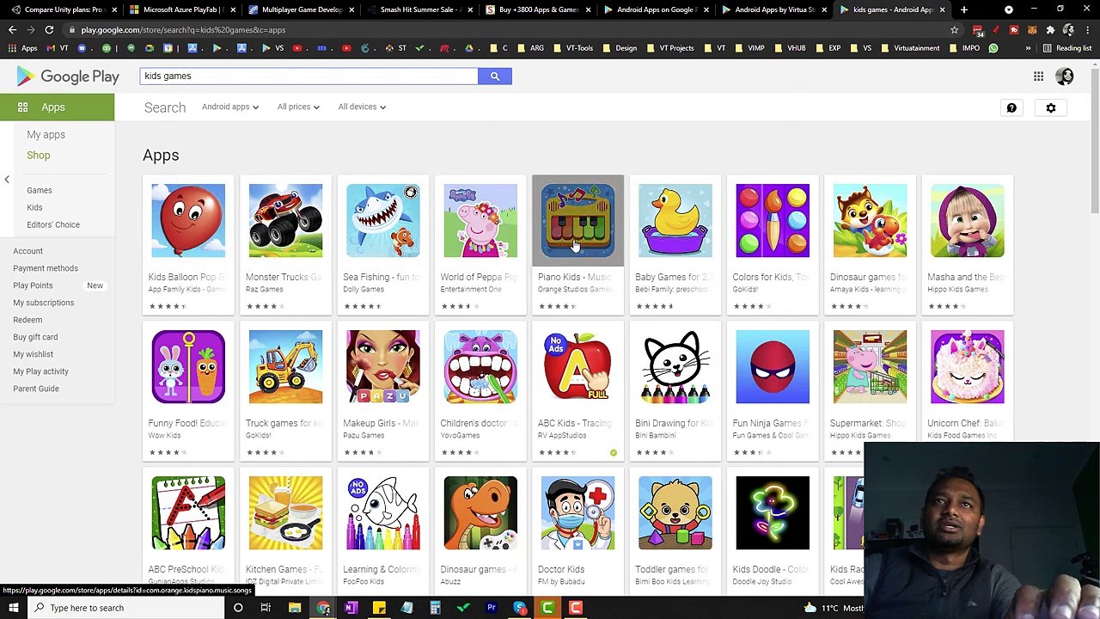Click the Windows Start button
The image size is (1100, 619).
[14, 608]
